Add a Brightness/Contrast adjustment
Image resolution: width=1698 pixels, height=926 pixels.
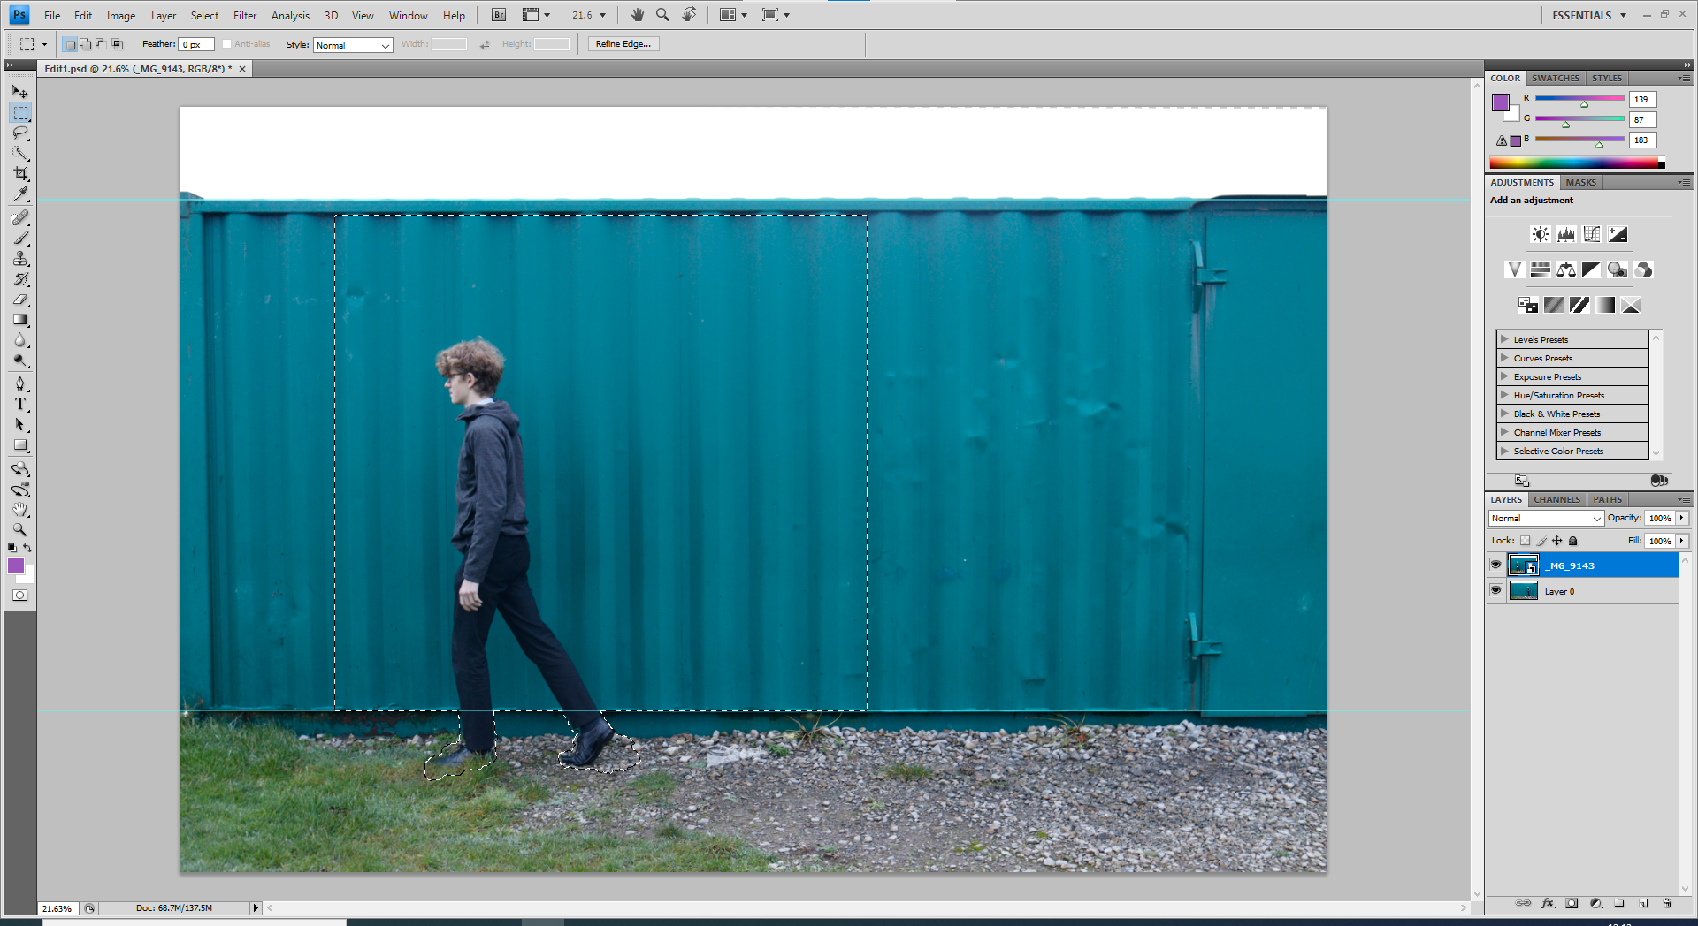[1541, 234]
